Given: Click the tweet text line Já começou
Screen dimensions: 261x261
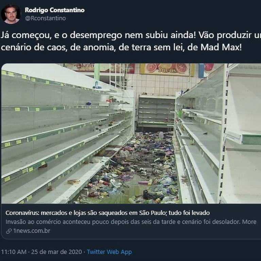Looking at the screenshot, I should 131,35.
